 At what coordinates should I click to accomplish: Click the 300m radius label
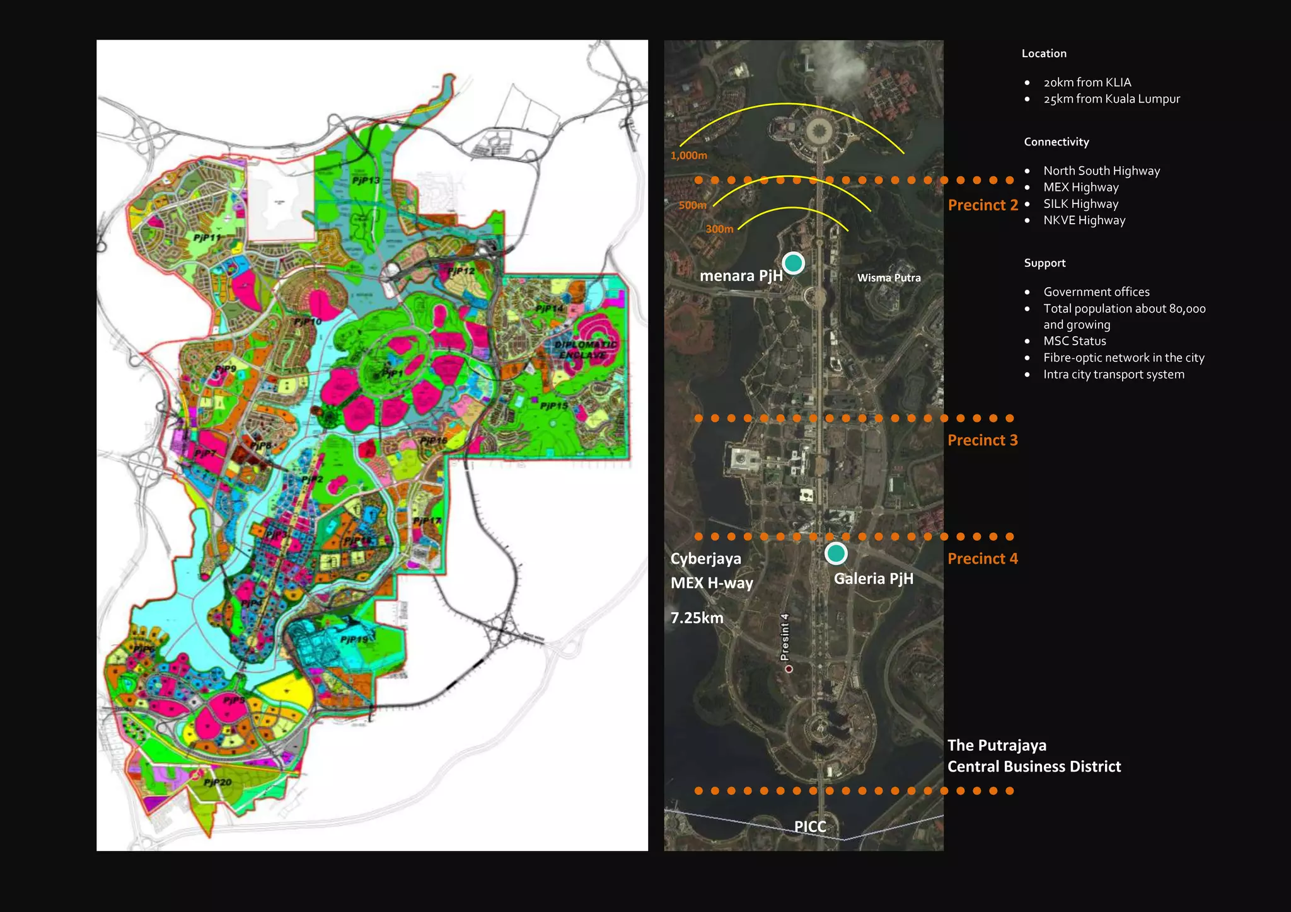(x=719, y=229)
